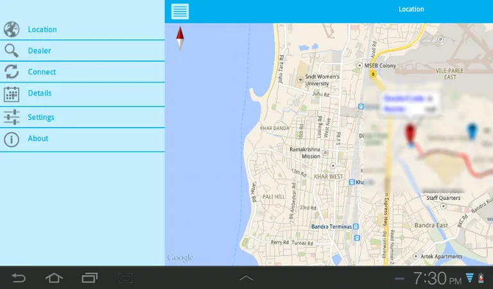
Task: Tap the 7:30 PM clock
Action: 437,278
